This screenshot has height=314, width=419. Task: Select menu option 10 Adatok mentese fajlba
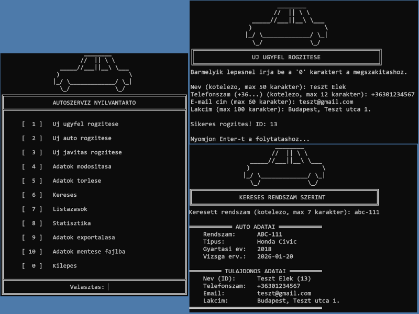click(89, 252)
